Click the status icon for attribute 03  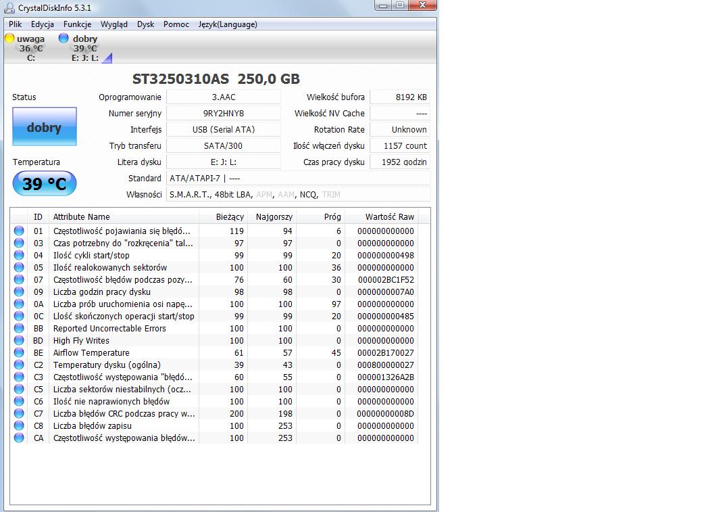[19, 243]
